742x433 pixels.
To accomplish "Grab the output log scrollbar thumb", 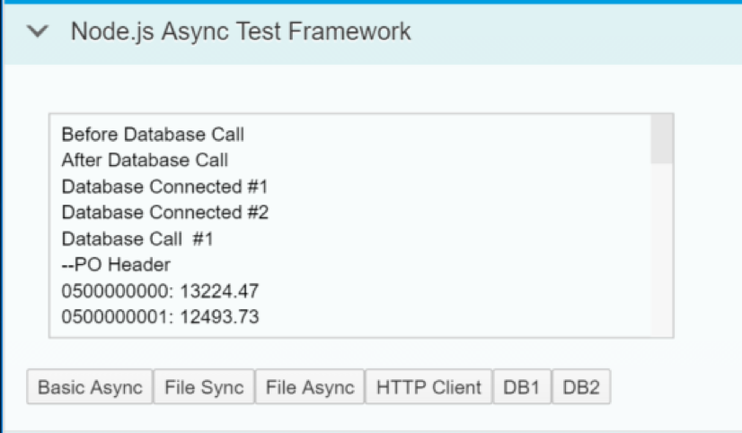I will pyautogui.click(x=661, y=139).
